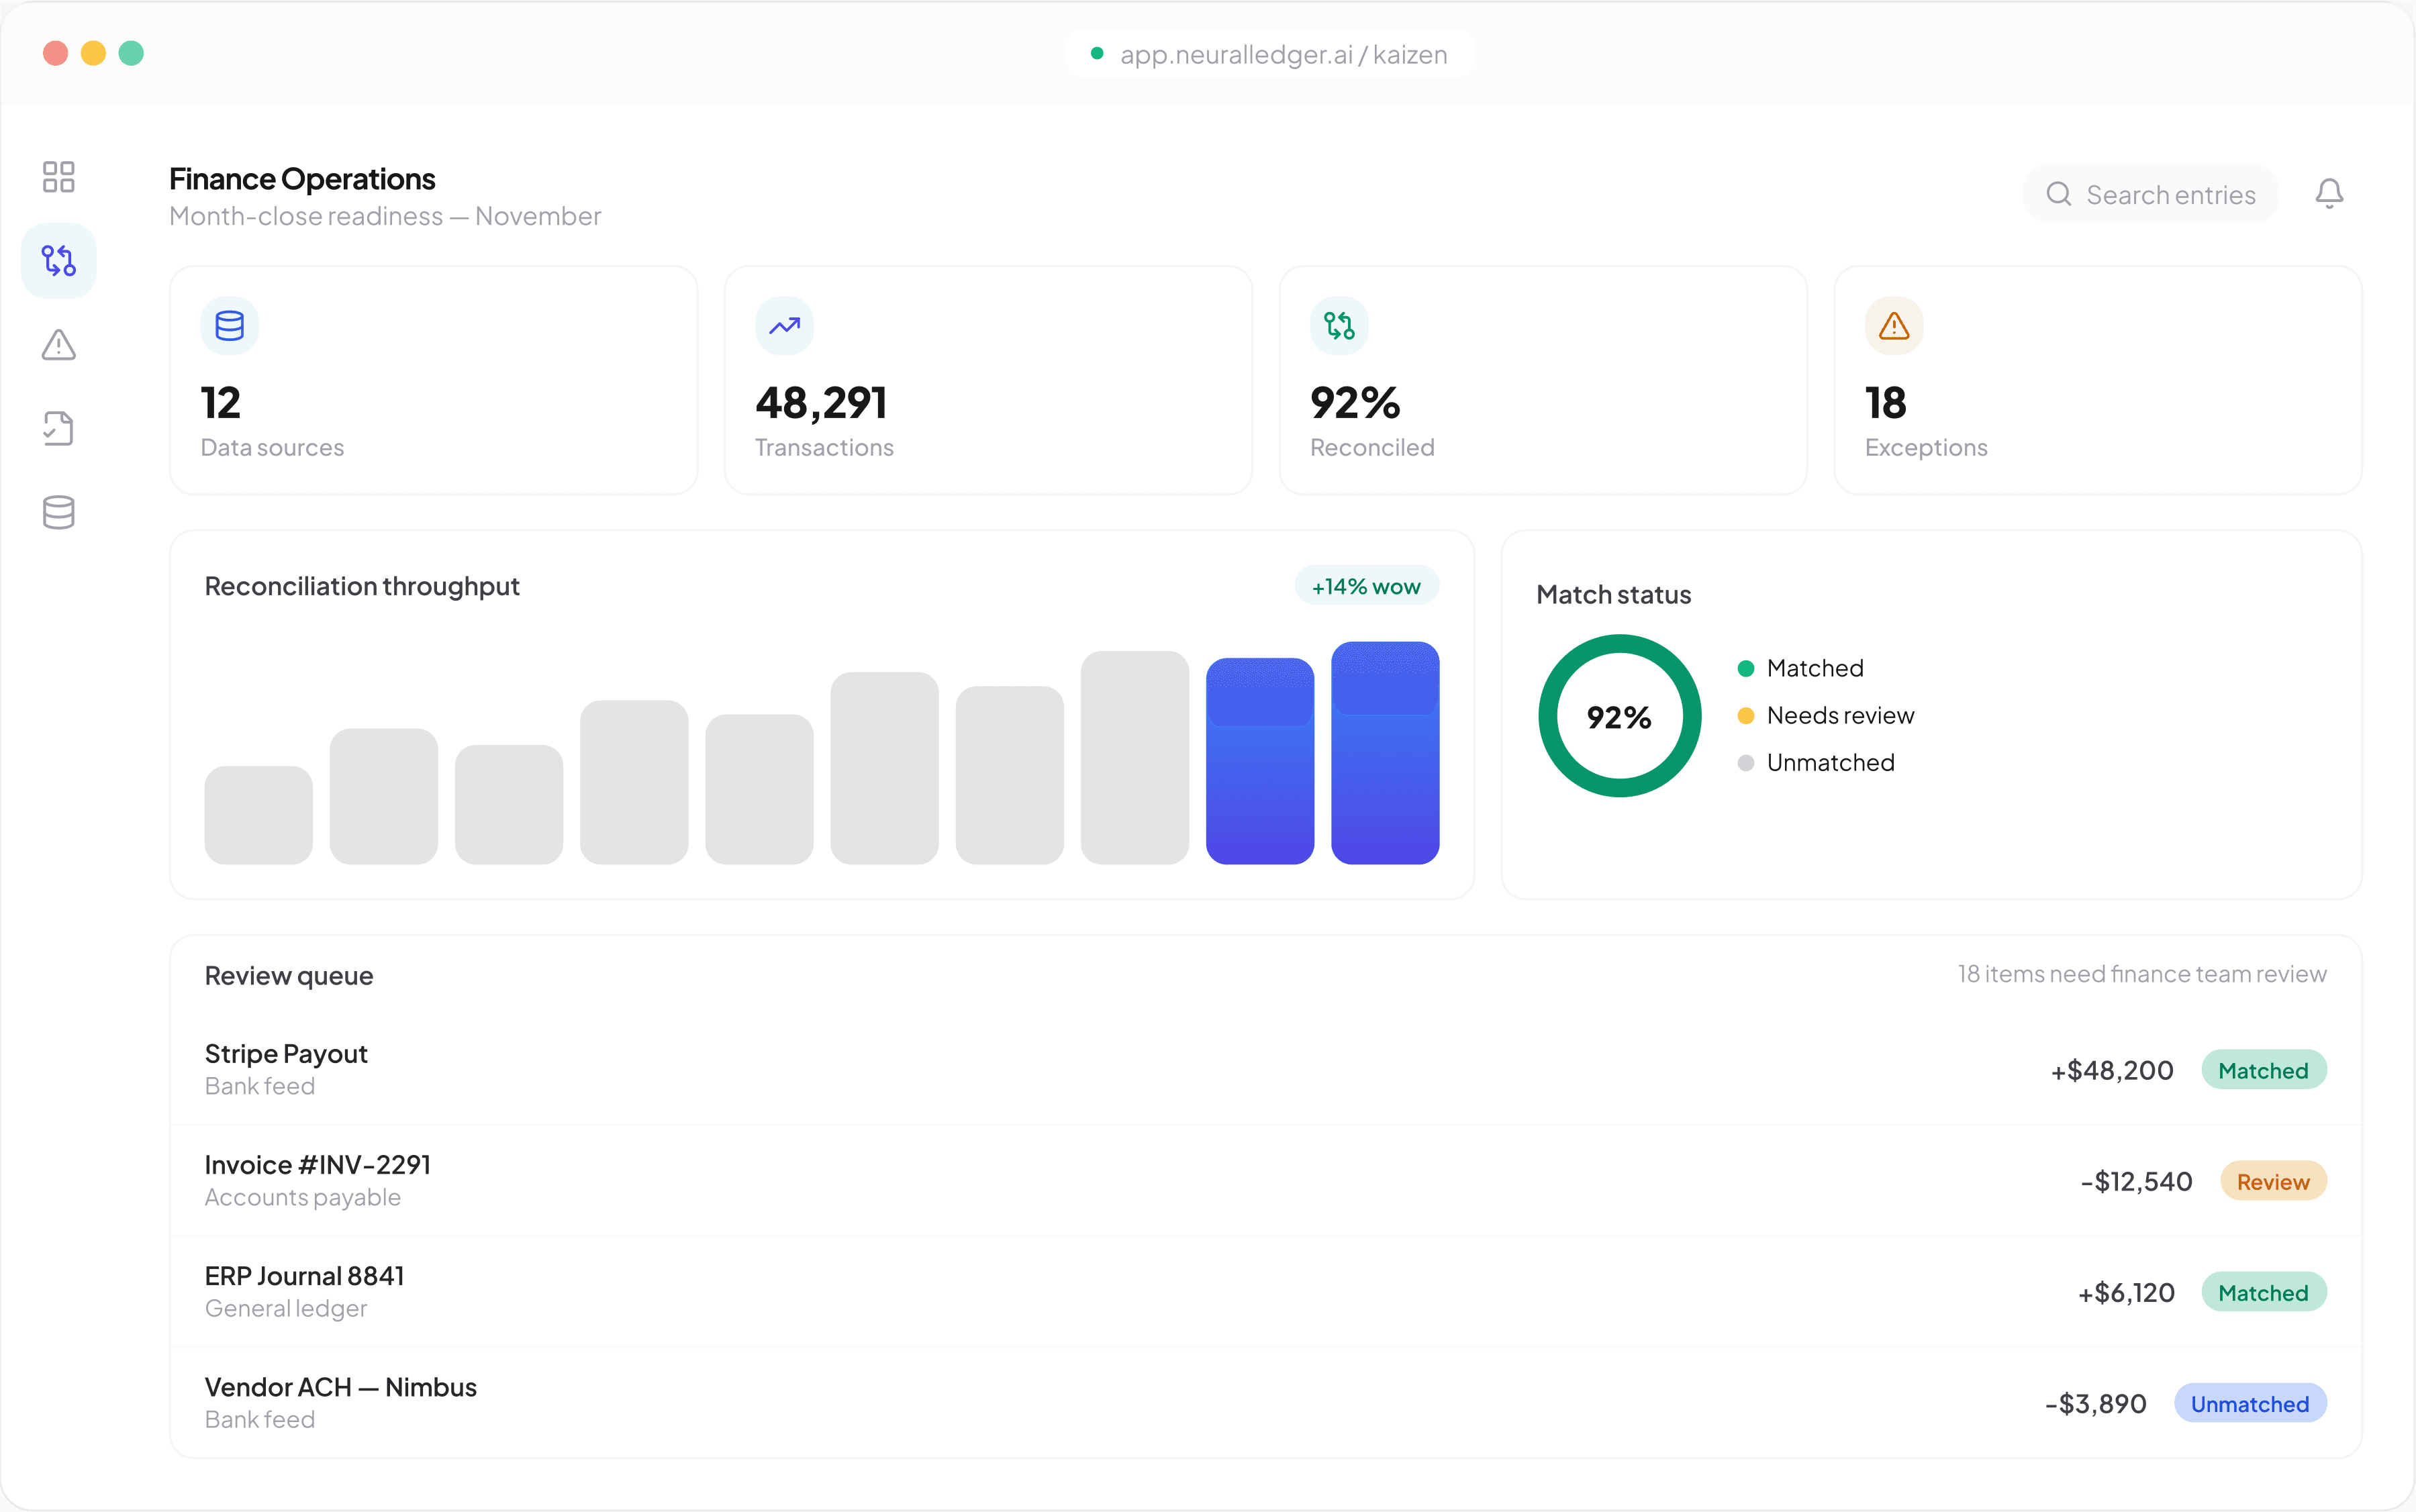Click the Unmatched badge on Vendor ACH

tap(2250, 1403)
